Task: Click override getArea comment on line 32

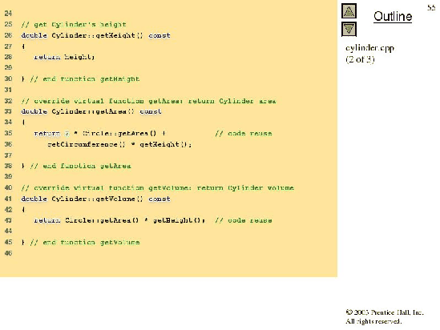Action: [x=148, y=101]
